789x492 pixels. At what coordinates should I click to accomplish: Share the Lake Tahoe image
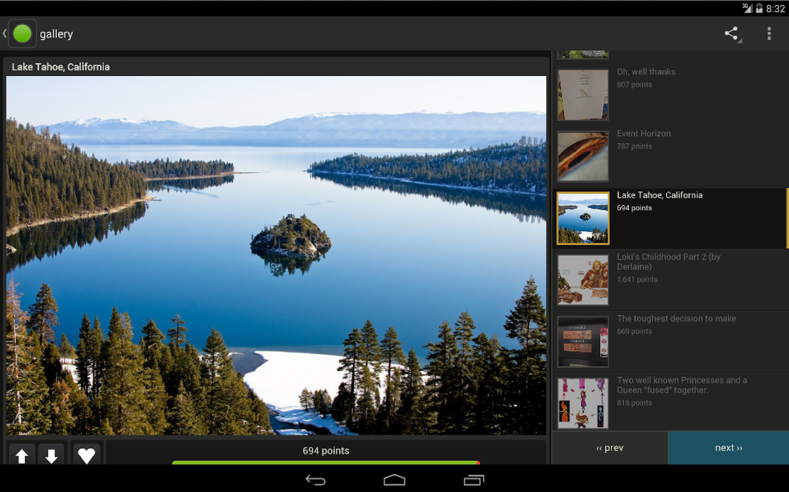(732, 33)
